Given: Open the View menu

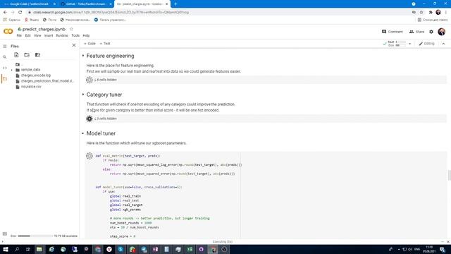Looking at the screenshot, I should coord(37,35).
